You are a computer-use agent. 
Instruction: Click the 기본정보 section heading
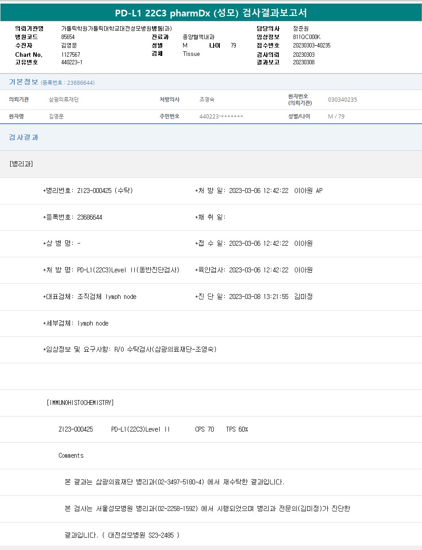(x=23, y=82)
